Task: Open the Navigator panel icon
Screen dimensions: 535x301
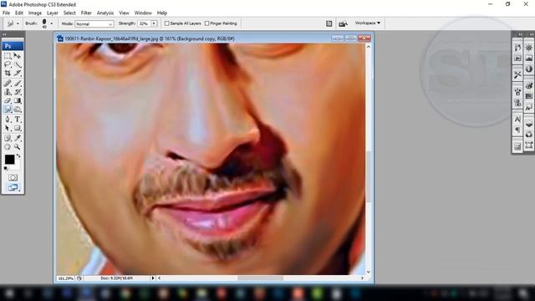Action: [x=529, y=48]
